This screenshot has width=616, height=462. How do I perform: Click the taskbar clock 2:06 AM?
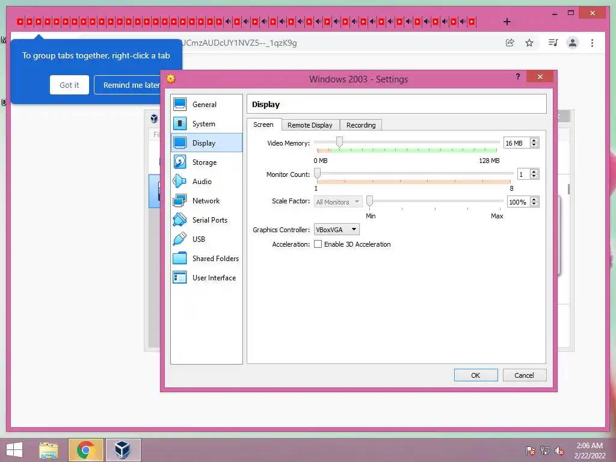590,446
